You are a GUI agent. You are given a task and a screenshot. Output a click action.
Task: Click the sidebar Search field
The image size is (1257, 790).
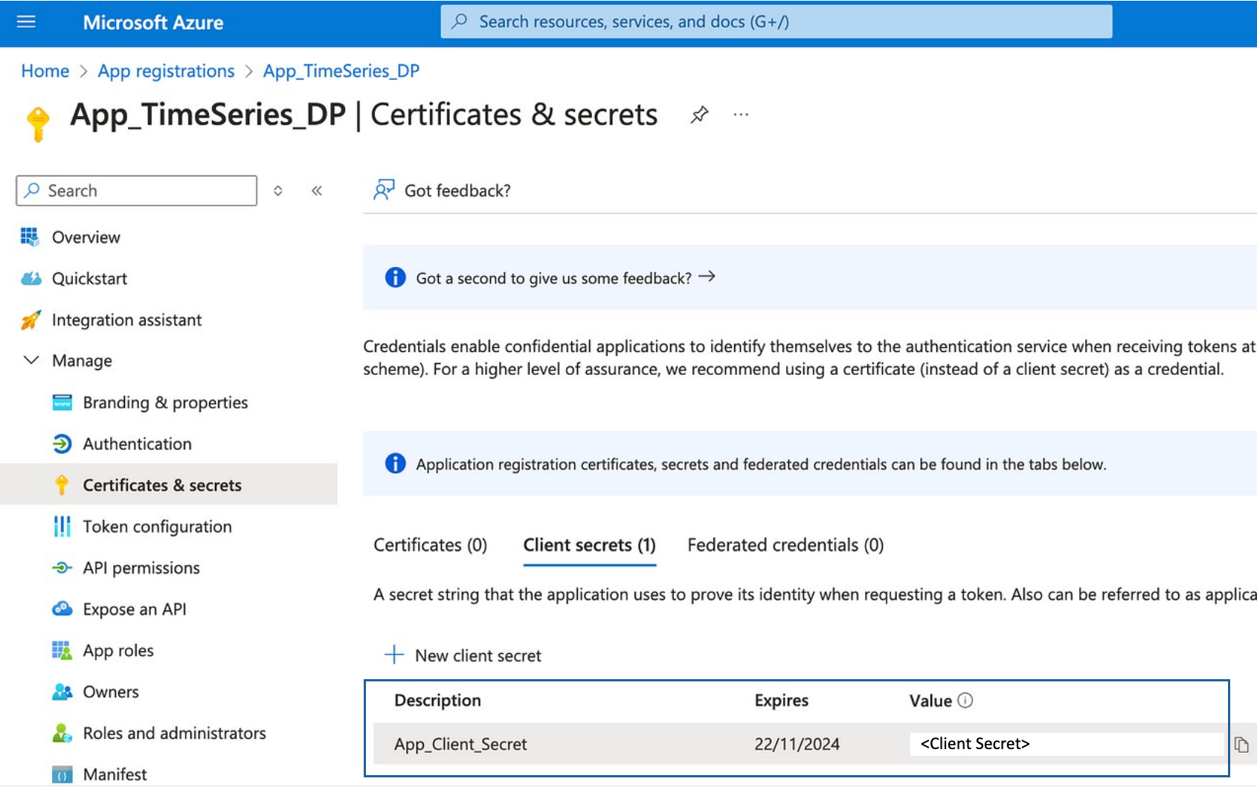[x=137, y=191]
